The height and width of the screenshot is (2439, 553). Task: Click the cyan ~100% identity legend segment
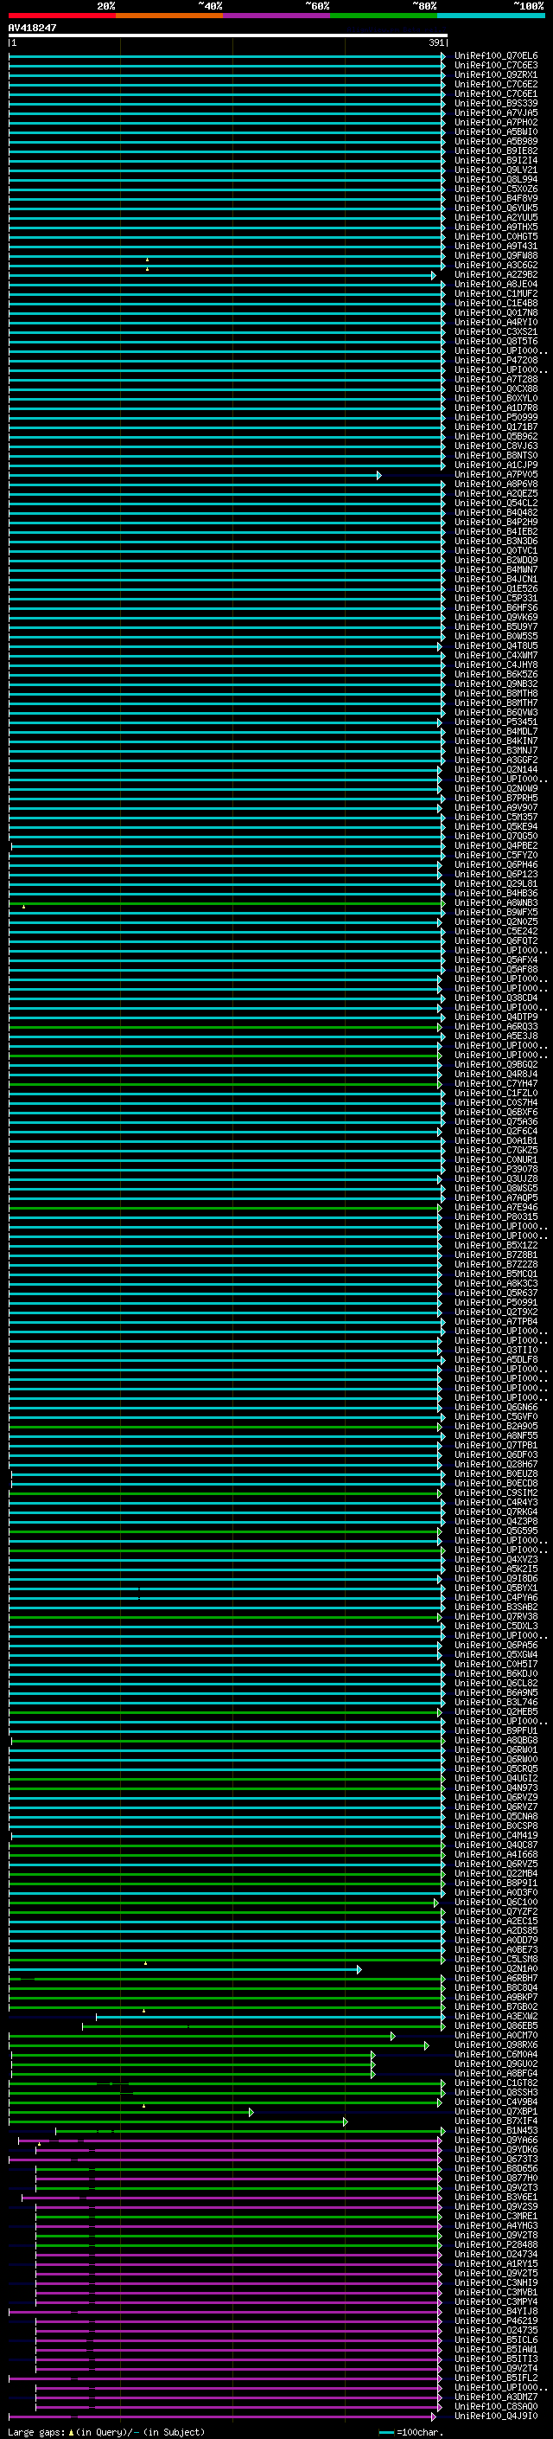tap(491, 16)
